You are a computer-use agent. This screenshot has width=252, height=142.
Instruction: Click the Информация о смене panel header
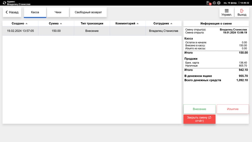(x=216, y=24)
